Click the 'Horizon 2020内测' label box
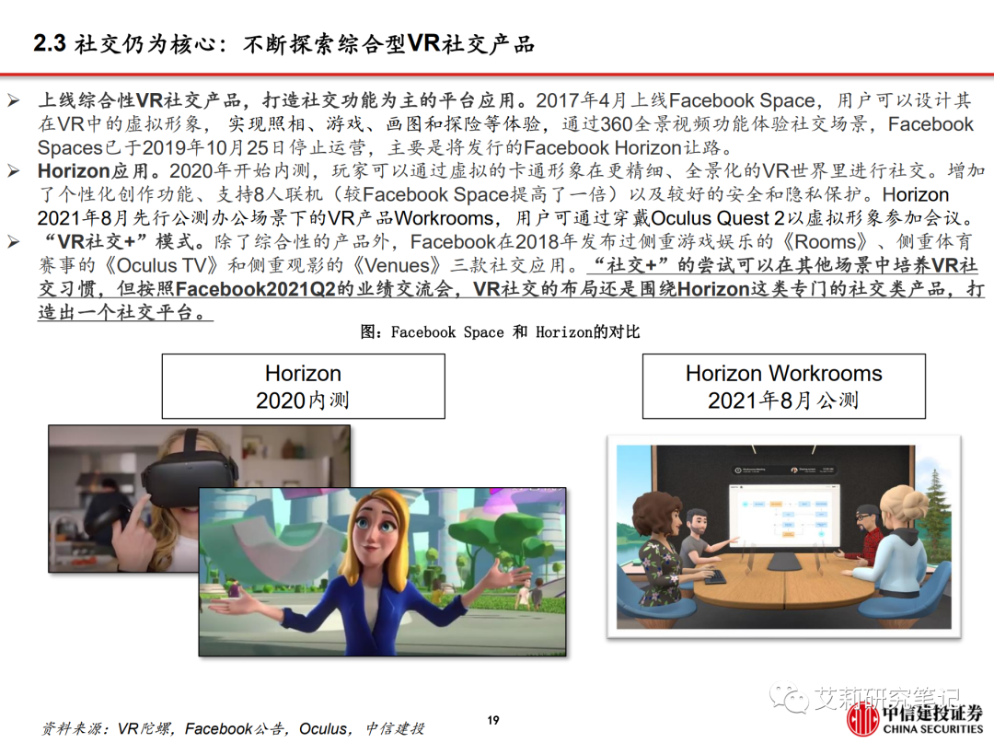Screen dimensions: 994x743 point(303,386)
